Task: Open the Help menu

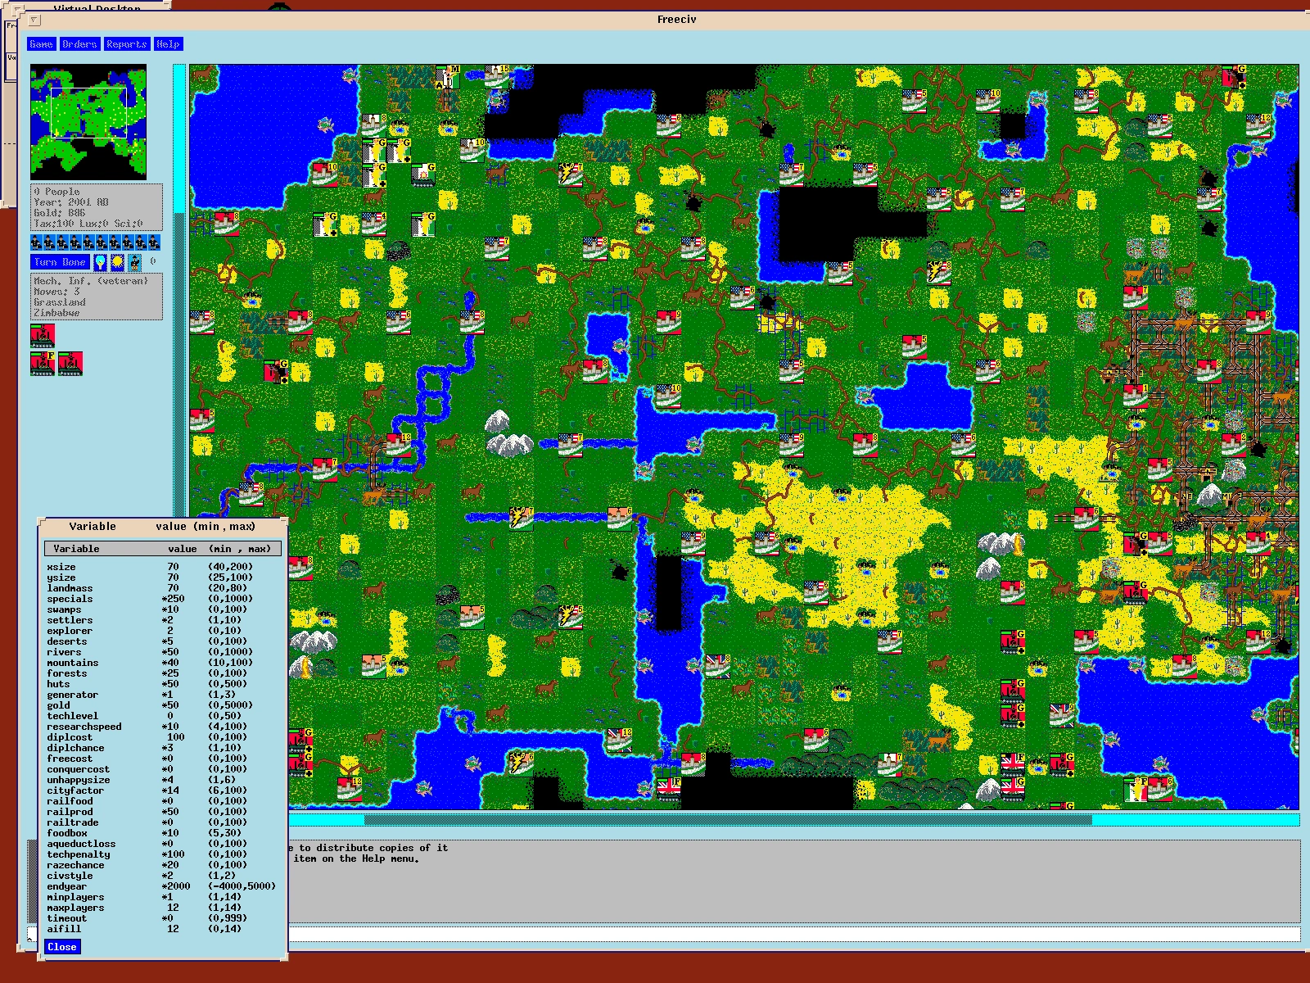Action: click(168, 44)
